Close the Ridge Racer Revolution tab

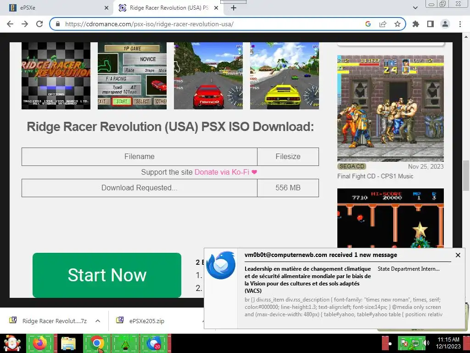(x=216, y=8)
